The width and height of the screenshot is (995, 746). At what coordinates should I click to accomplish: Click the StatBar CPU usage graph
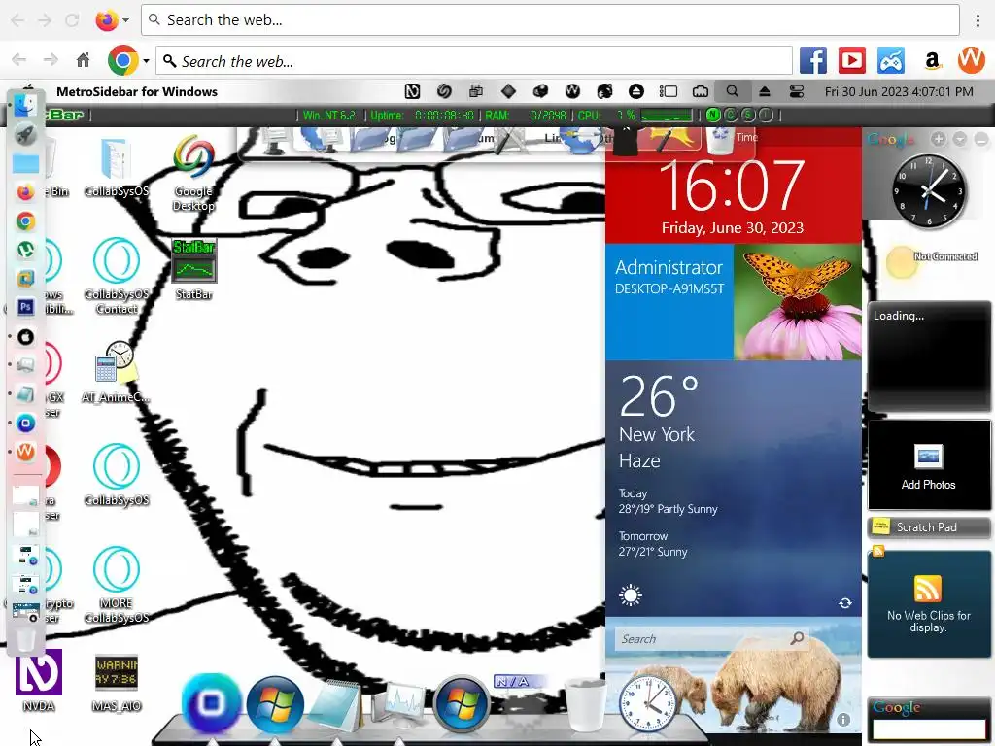[x=667, y=115]
